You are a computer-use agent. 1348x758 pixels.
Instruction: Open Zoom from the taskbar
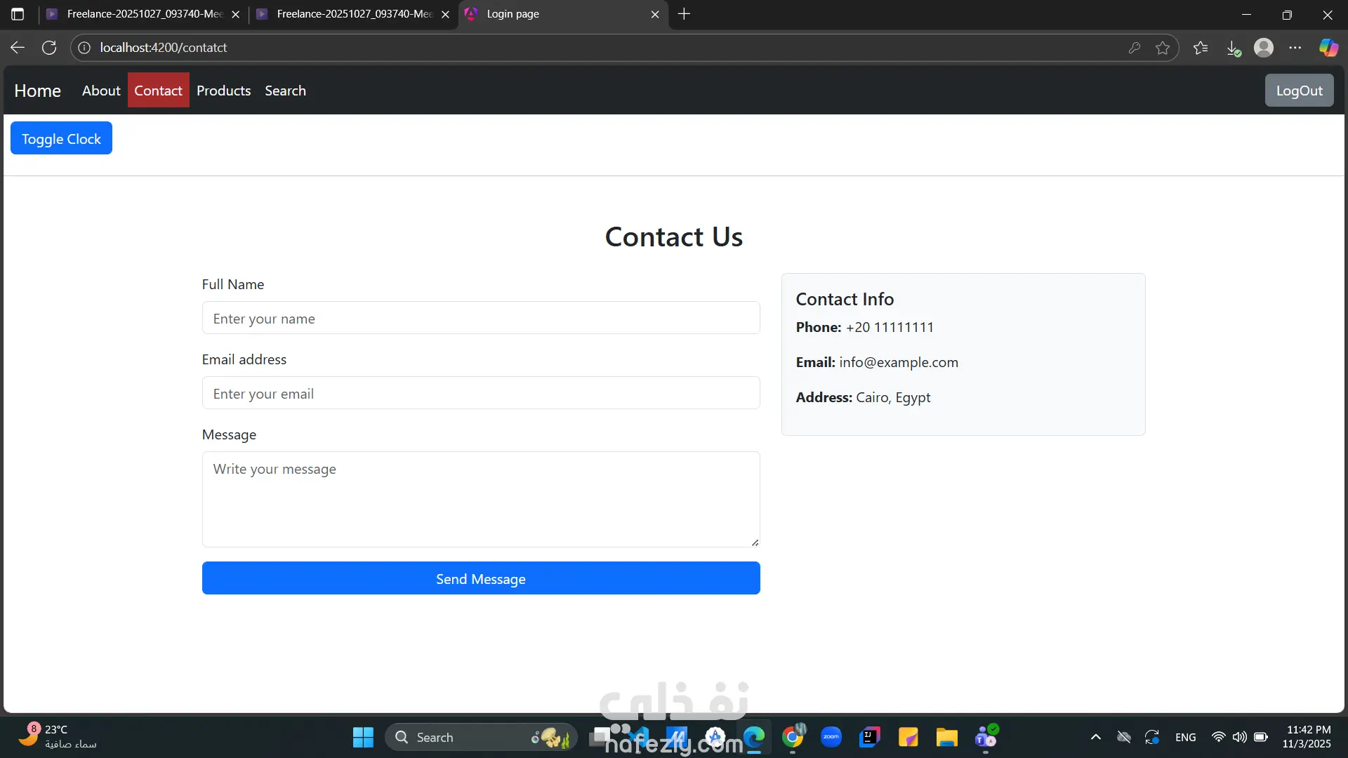click(x=831, y=737)
